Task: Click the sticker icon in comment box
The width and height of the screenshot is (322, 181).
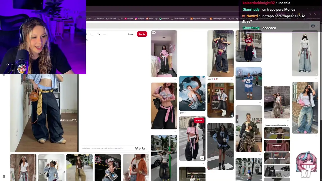Action: 140,148
